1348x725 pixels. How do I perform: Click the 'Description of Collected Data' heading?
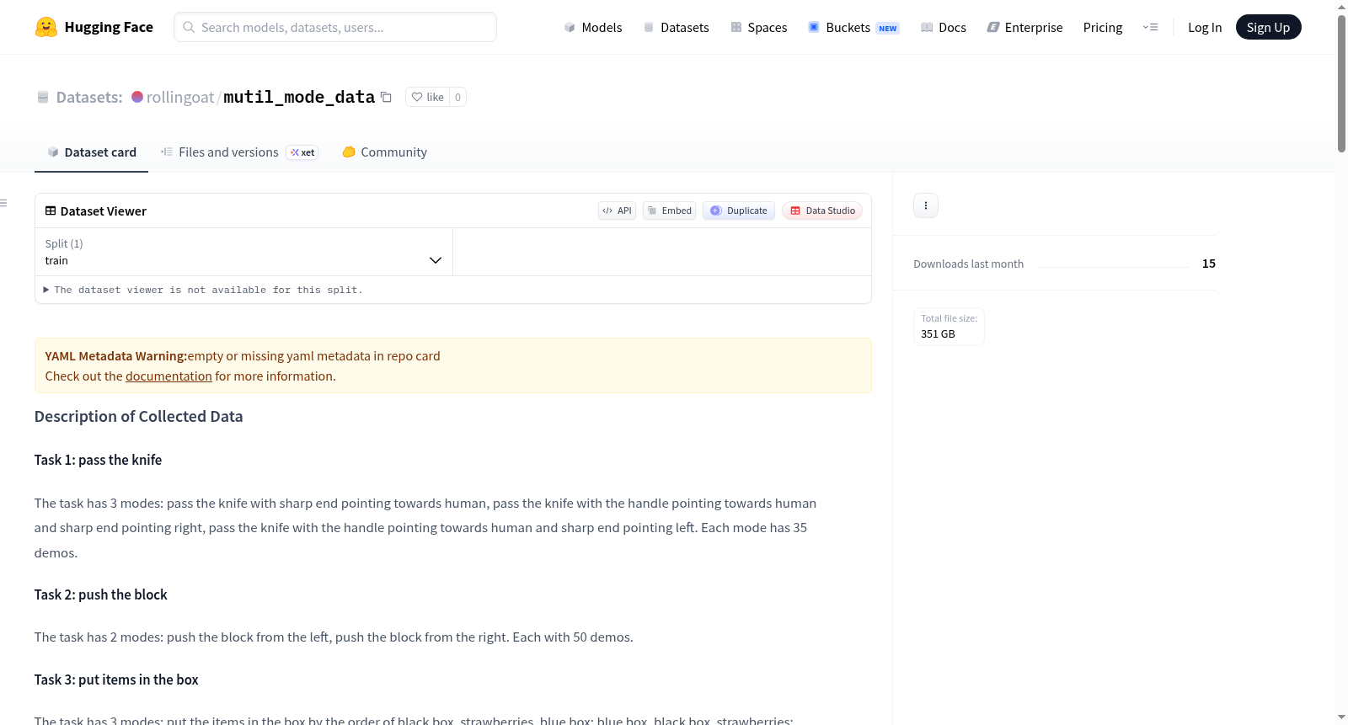[139, 417]
